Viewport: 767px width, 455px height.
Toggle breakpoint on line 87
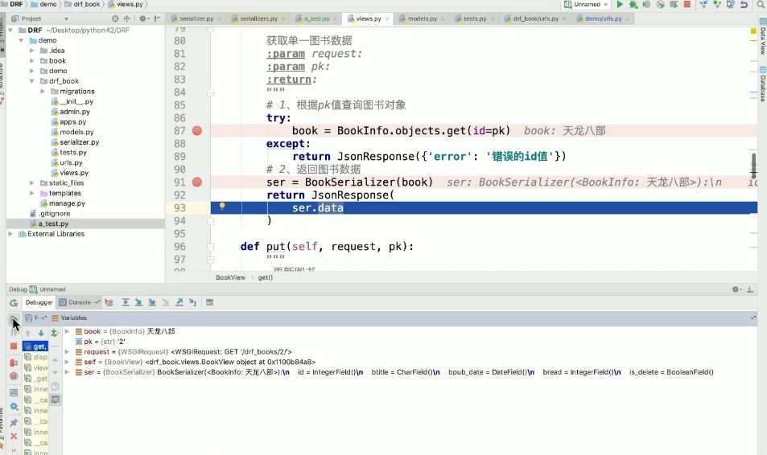pyautogui.click(x=197, y=131)
